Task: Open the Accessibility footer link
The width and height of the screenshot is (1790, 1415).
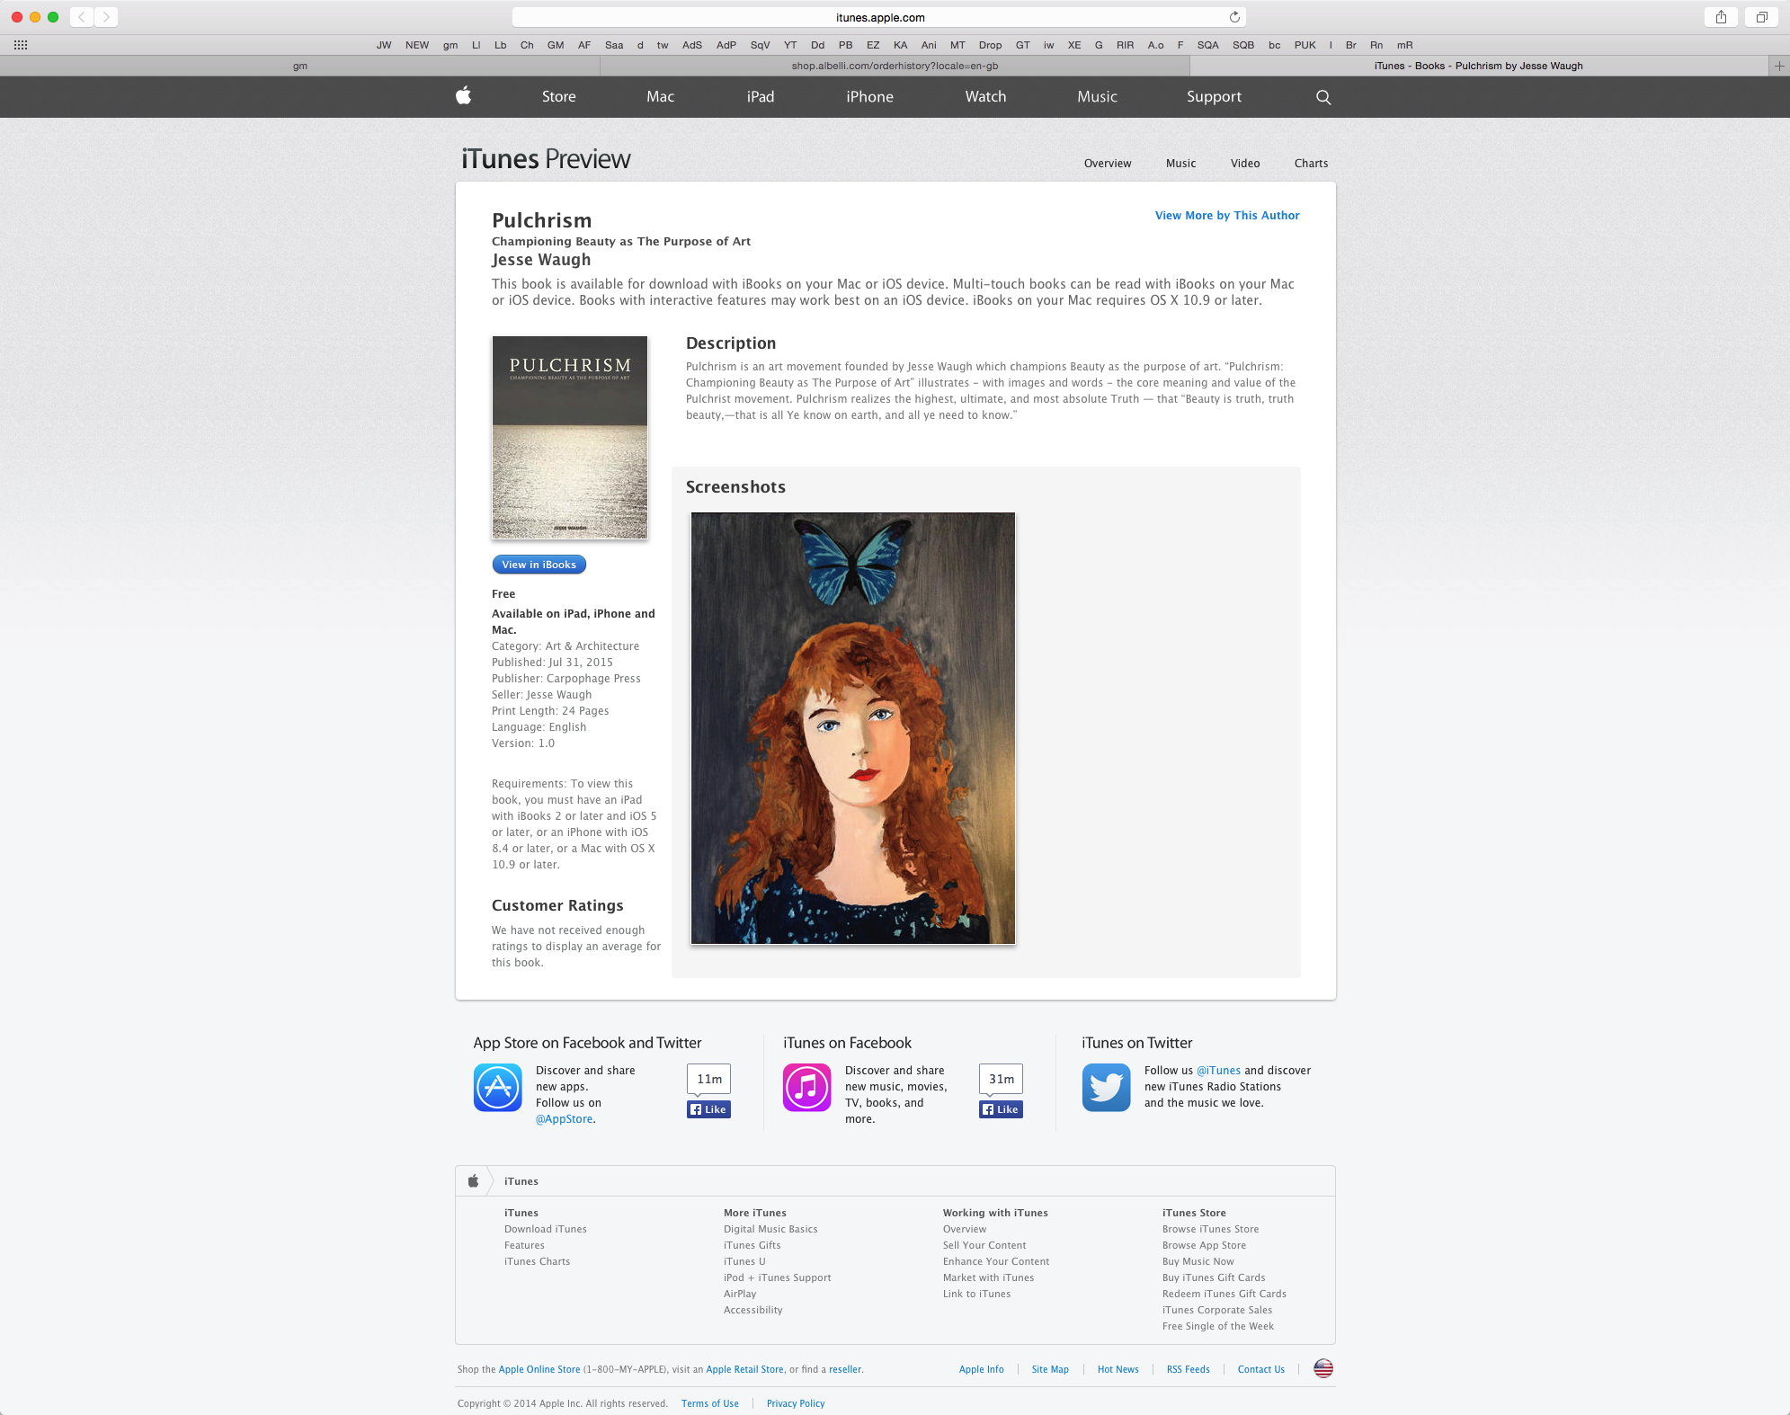Action: [x=753, y=1311]
